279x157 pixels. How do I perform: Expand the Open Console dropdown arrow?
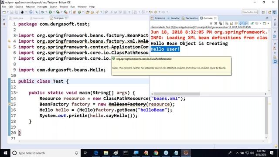pos(268,23)
